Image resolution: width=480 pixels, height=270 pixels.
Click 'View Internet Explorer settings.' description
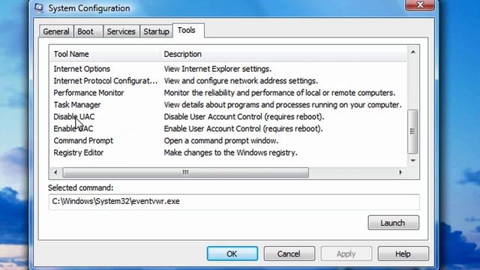(x=217, y=69)
